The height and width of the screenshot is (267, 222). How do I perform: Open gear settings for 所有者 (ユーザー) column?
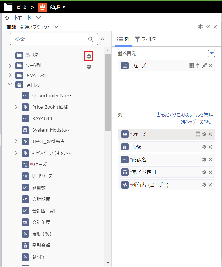point(204,185)
